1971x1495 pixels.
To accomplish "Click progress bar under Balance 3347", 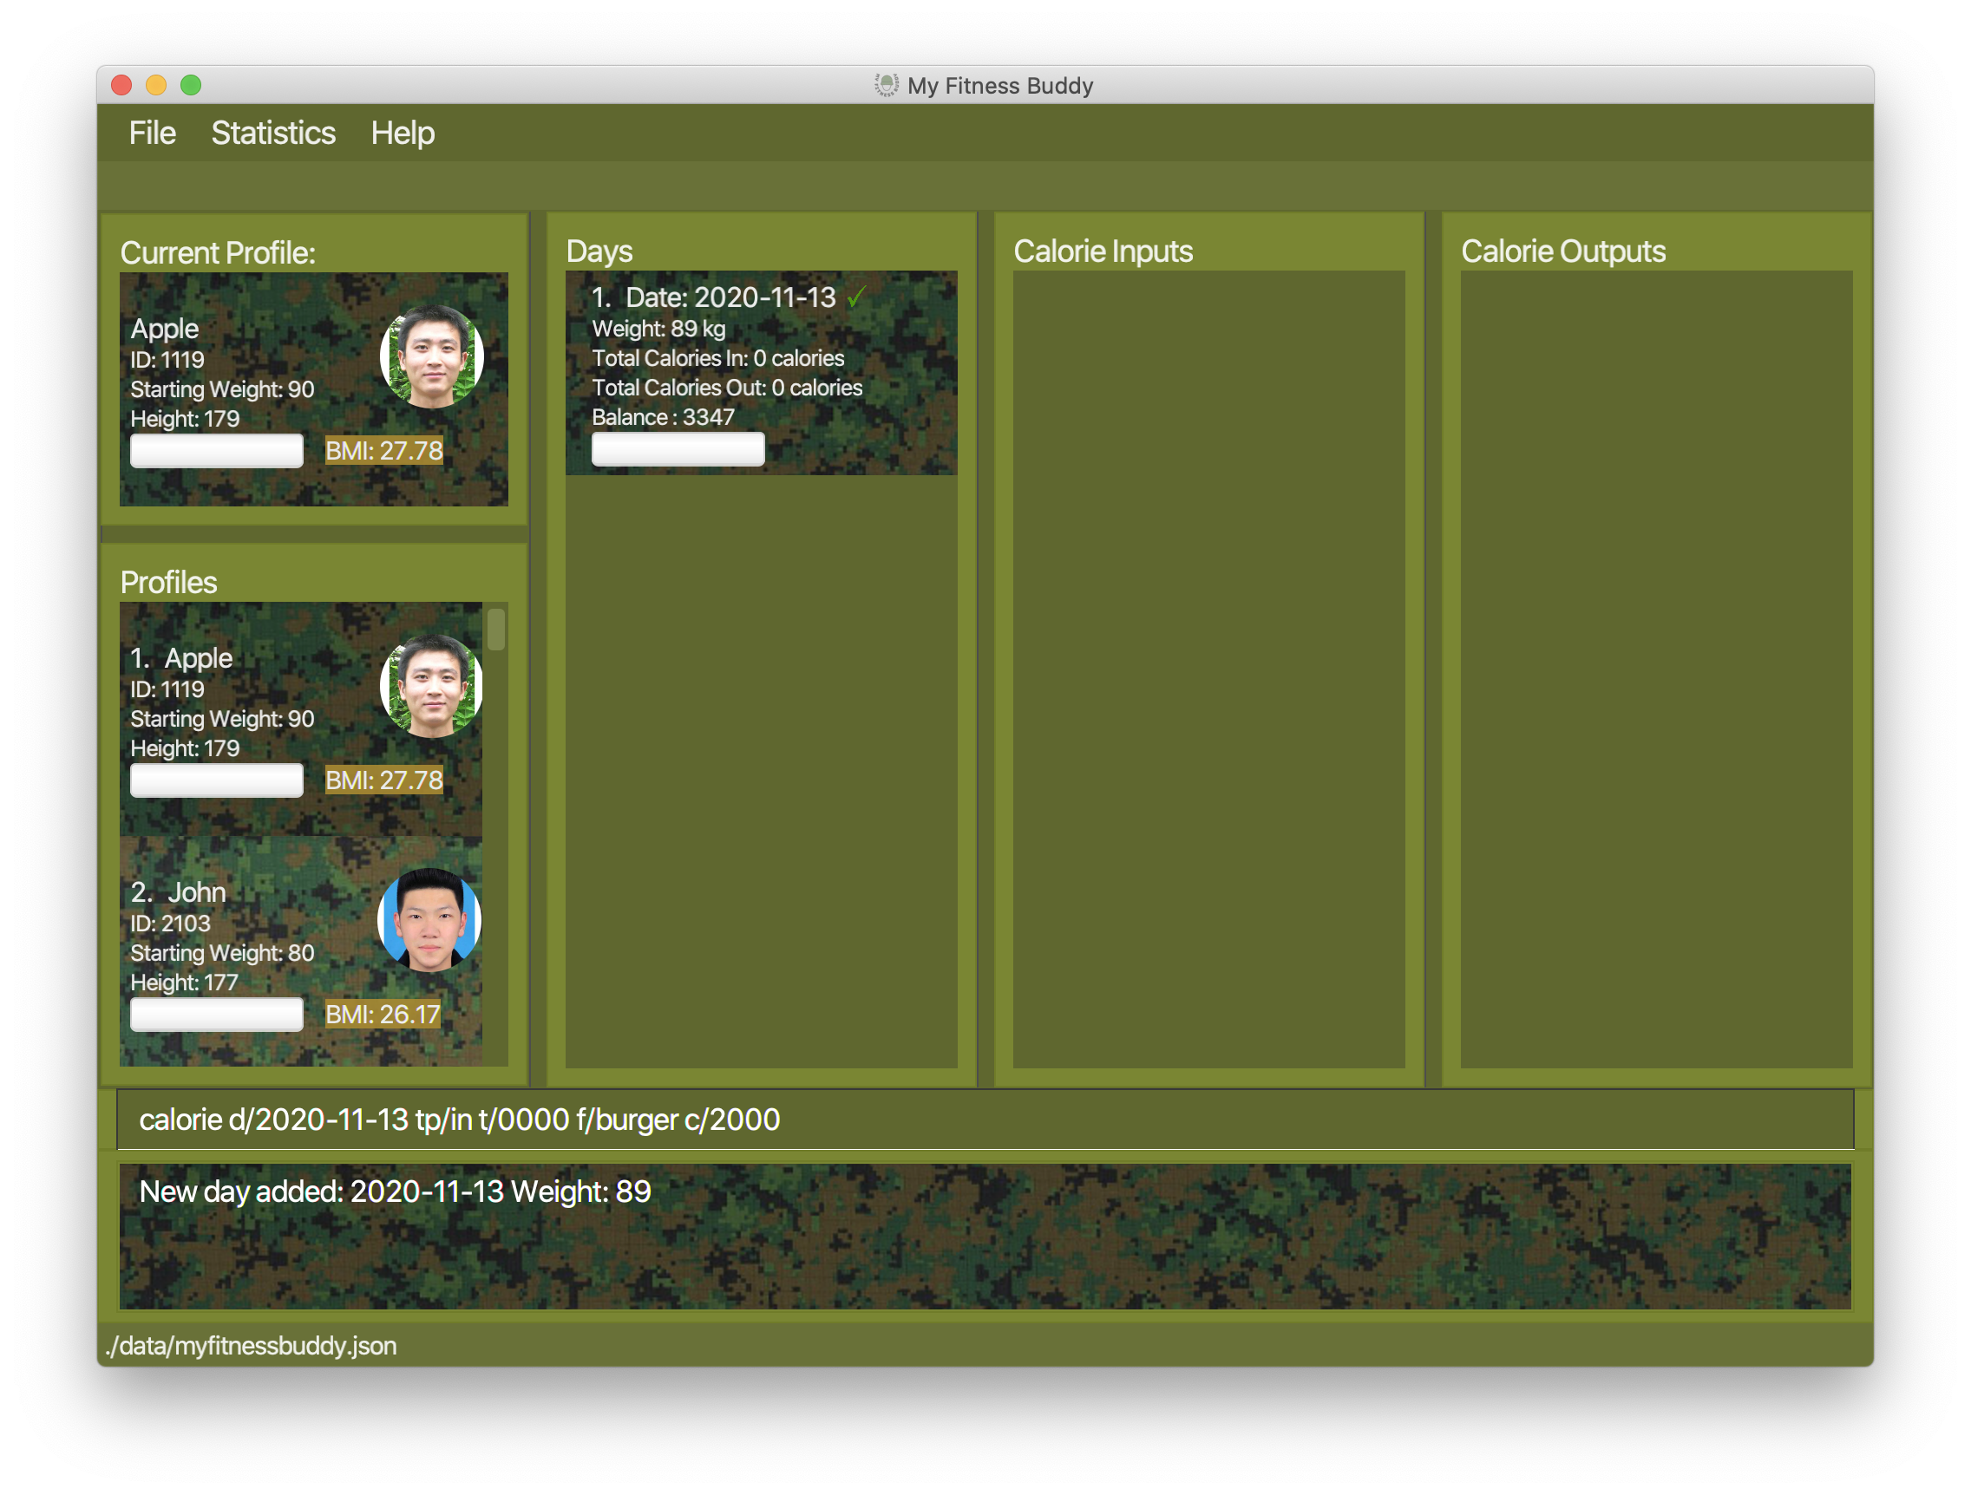I will point(678,449).
